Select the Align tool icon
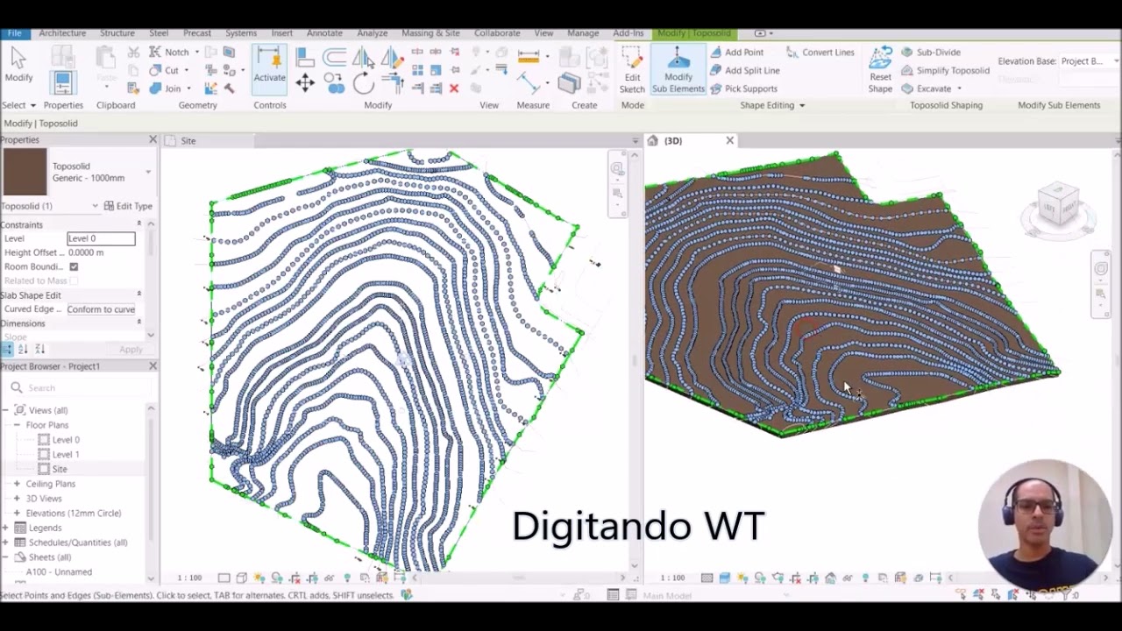Screen dimensions: 1122x631 [305, 57]
